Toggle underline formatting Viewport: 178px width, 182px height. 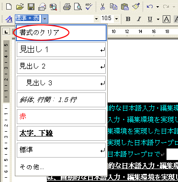click(150, 19)
